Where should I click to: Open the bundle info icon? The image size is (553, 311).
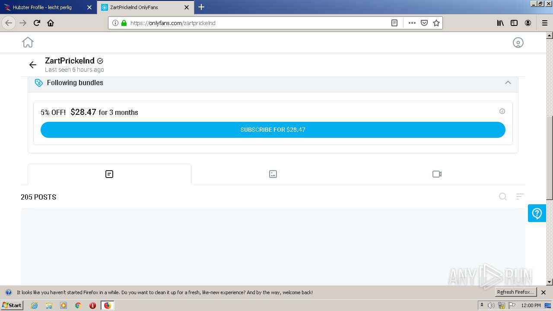pyautogui.click(x=502, y=111)
